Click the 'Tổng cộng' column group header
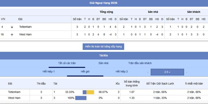The image size is (208, 104). tap(106, 12)
